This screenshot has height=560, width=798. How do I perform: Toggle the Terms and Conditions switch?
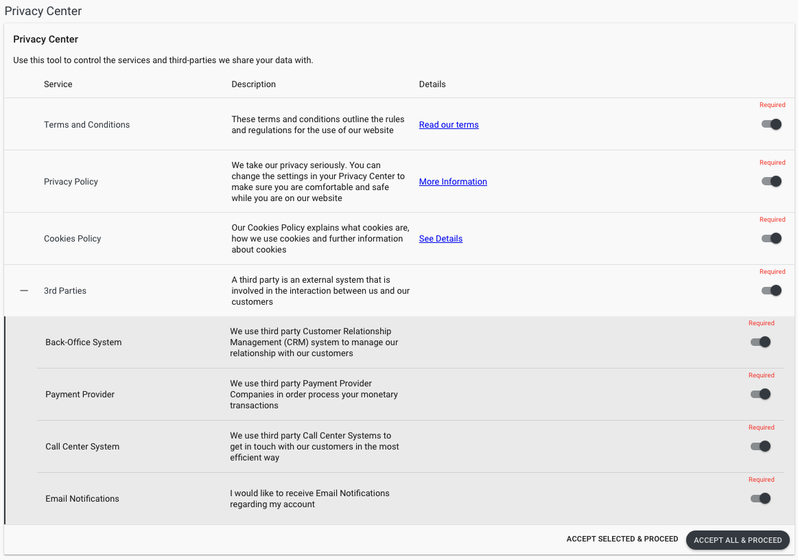[x=771, y=124]
